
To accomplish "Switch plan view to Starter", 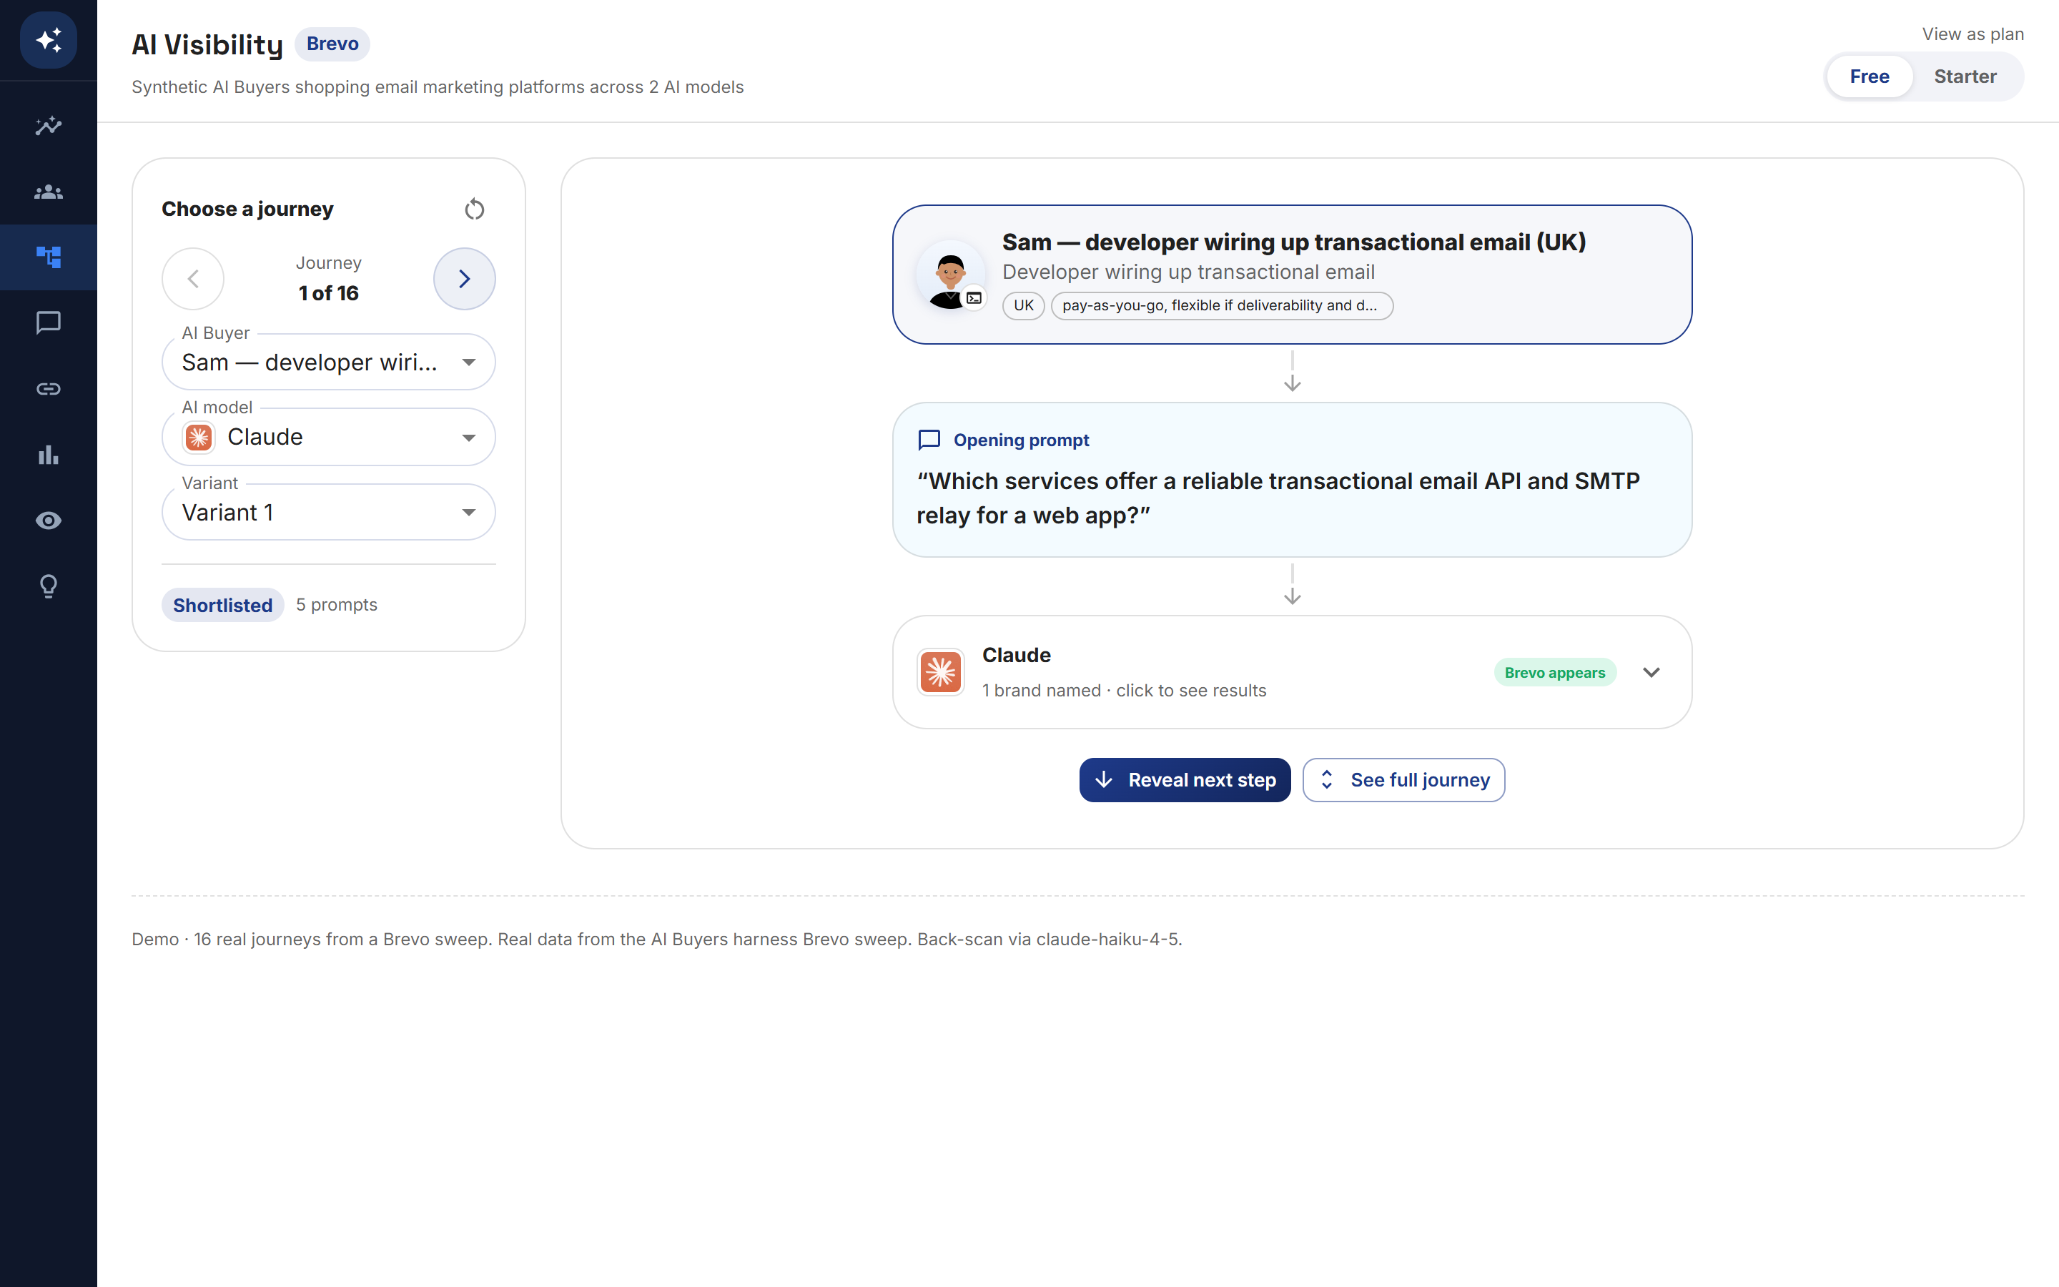I will [1965, 77].
